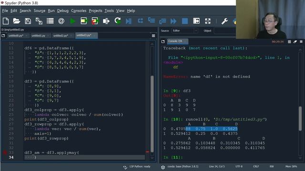Click the conda environment status icon
305x171 pixels.
163,167
